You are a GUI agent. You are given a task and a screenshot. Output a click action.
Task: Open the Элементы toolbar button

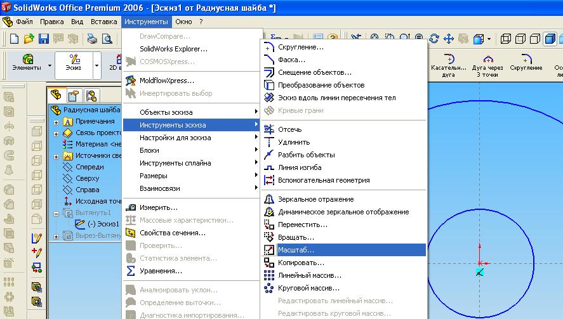coord(27,62)
